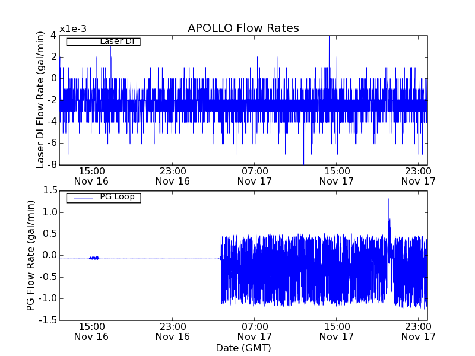The height and width of the screenshot is (356, 475).
Task: Click the small PG Loop blip near 15:00 Nov 16
Action: pyautogui.click(x=94, y=258)
